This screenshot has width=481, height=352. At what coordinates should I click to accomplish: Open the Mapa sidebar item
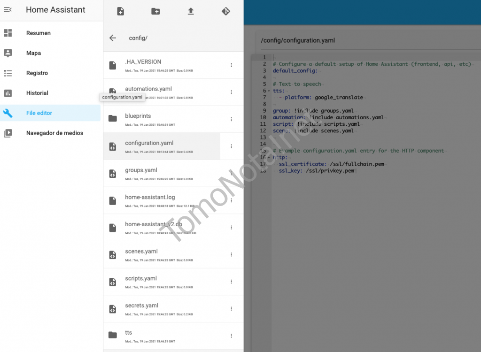[x=33, y=53]
